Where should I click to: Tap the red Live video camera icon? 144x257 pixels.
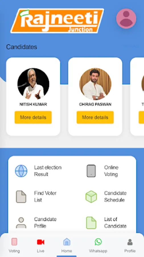40,242
